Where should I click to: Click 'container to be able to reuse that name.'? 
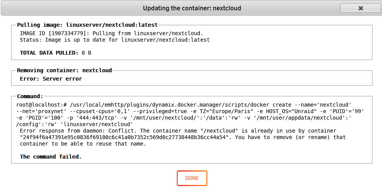(83, 144)
